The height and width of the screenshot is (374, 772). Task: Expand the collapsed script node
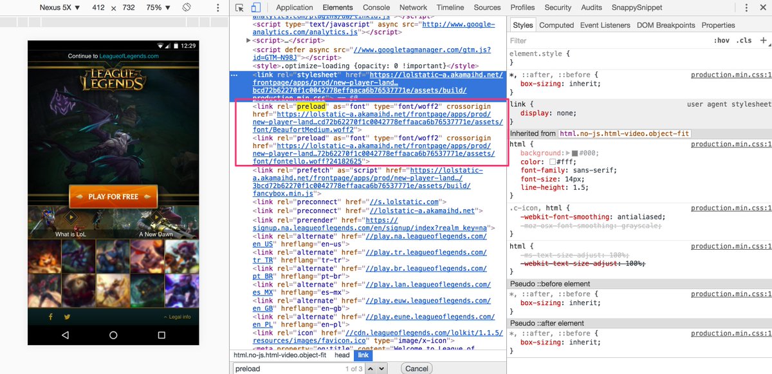[x=249, y=41]
